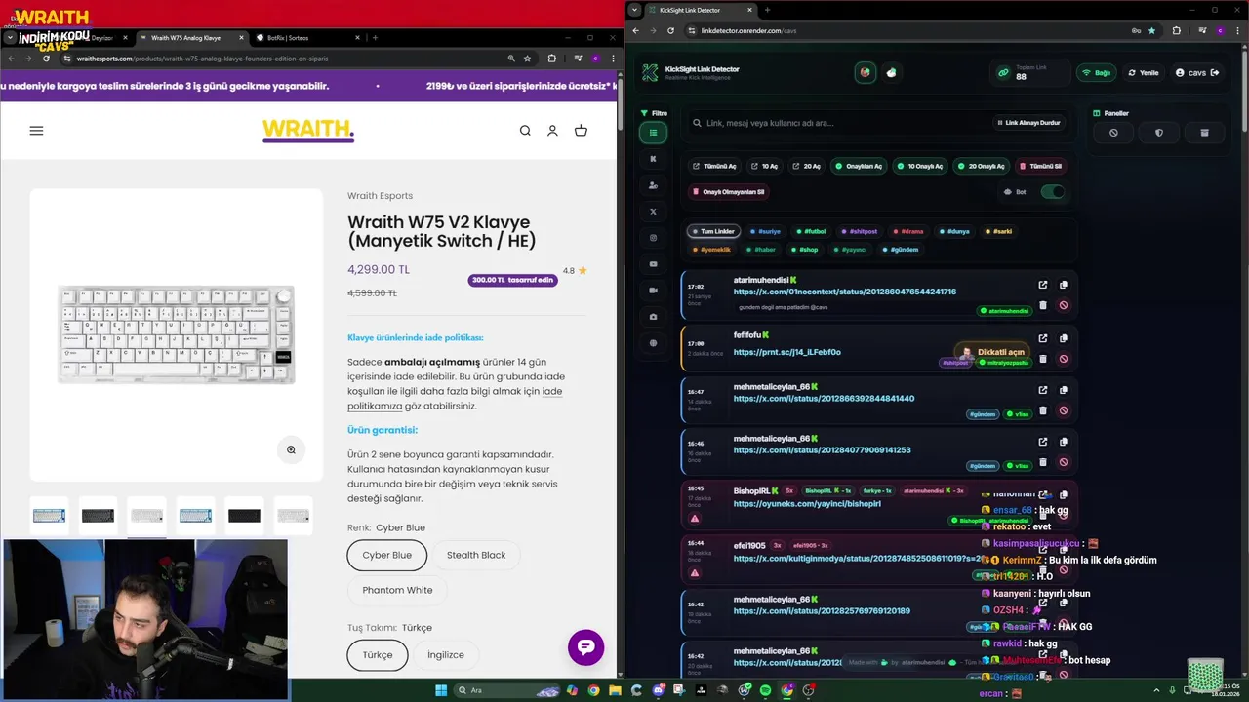
Task: Select the globe filter icon in sidebar
Action: point(654,343)
